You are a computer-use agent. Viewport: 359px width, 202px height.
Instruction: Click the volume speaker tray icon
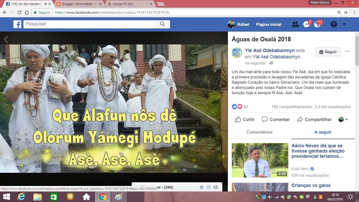[270, 197]
